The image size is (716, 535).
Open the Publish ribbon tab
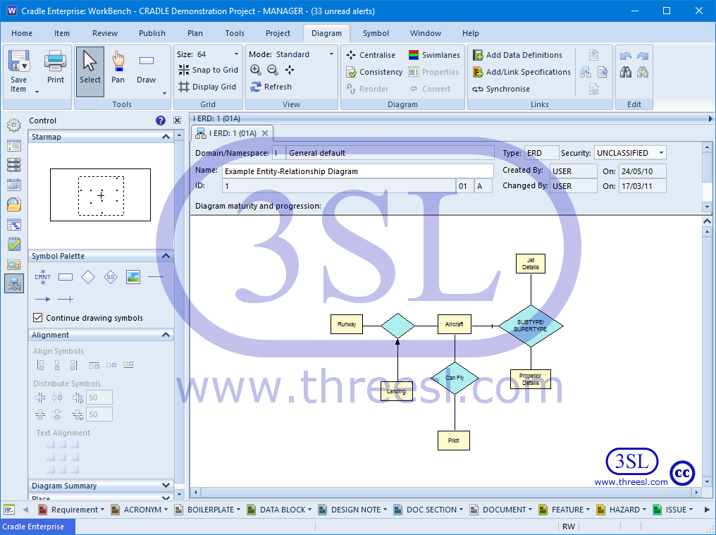click(152, 33)
